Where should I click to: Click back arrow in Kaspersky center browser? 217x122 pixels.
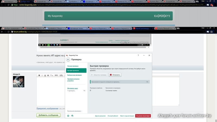point(2,5)
